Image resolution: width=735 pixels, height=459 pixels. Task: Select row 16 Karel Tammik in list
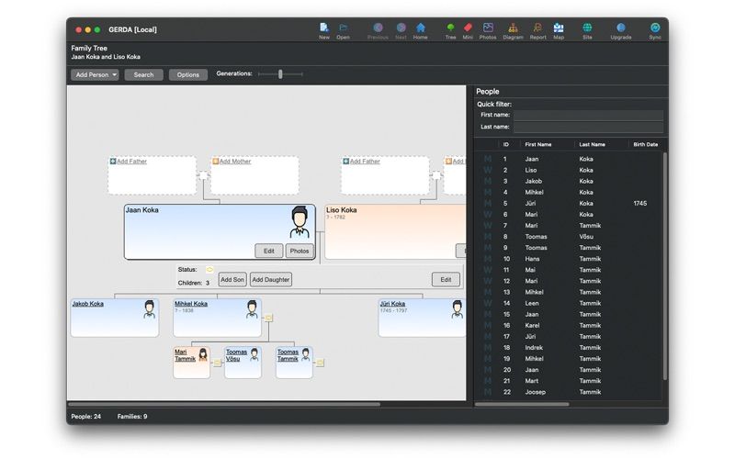click(569, 325)
